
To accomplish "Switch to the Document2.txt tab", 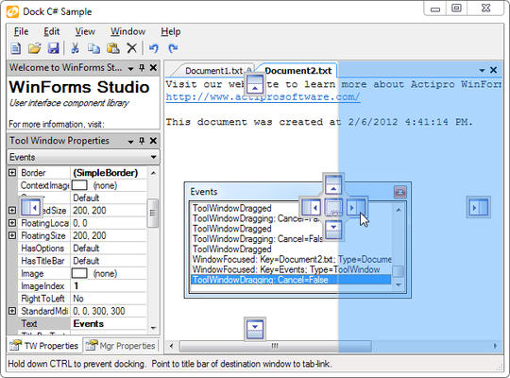I will click(x=297, y=71).
